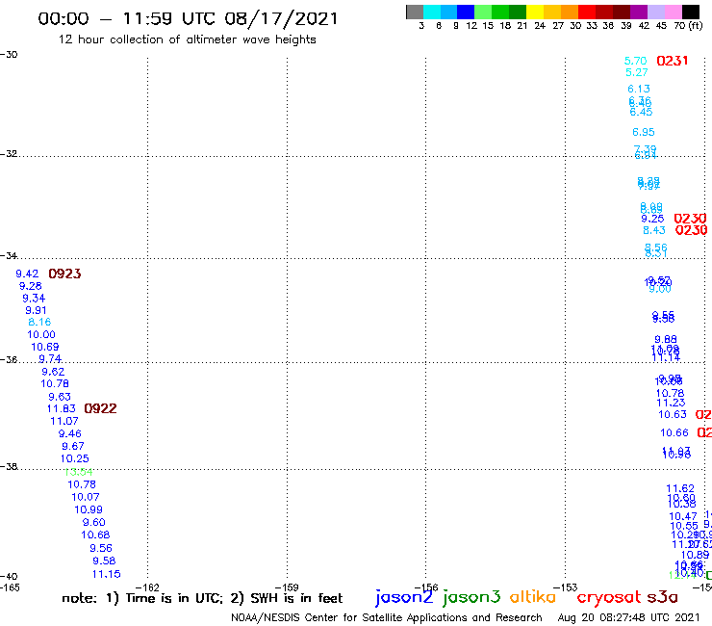Click the date range title '00:00 – 11:59 UTC 08/17/2021'

[188, 19]
